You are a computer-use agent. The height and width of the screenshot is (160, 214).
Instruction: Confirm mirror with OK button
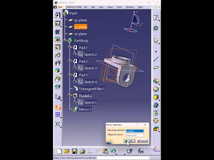pyautogui.click(x=129, y=141)
